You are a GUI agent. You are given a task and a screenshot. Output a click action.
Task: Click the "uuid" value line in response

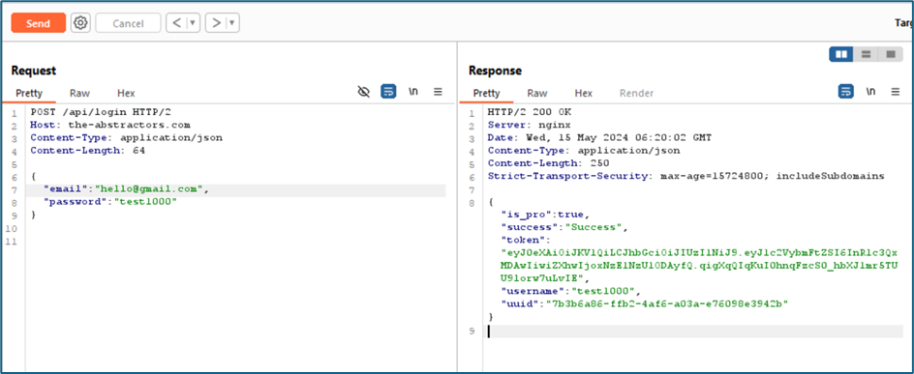(644, 304)
